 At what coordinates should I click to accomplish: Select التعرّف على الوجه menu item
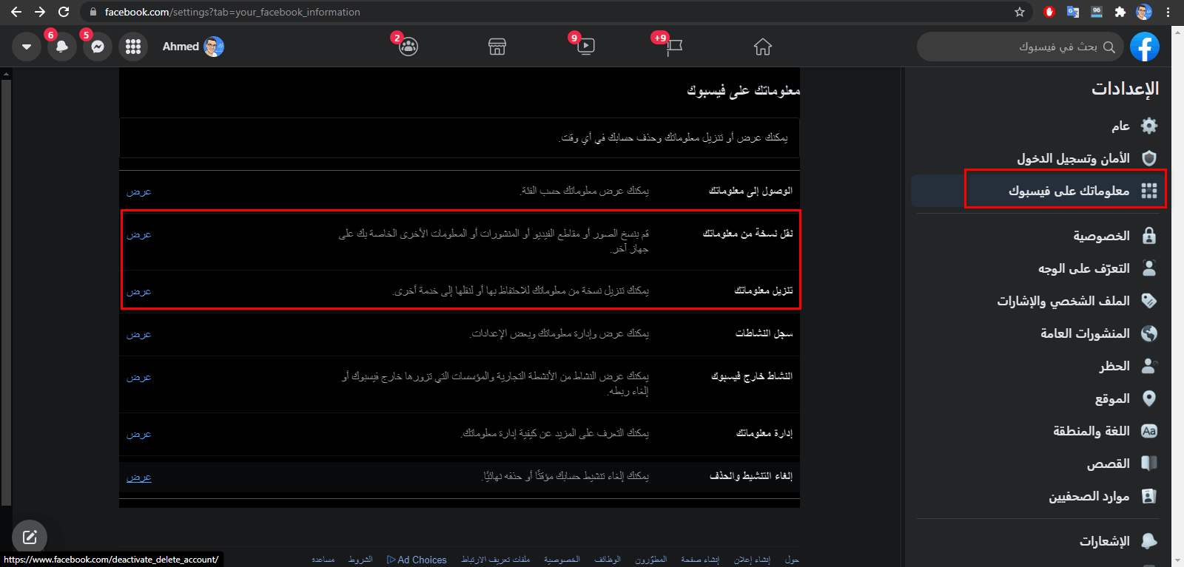[1083, 268]
